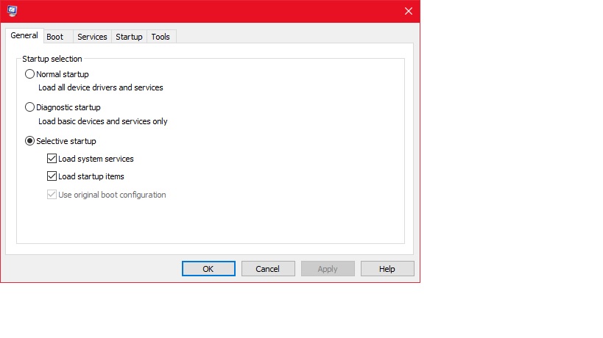Open the Boot tab
This screenshot has height=338, width=603.
tap(58, 37)
